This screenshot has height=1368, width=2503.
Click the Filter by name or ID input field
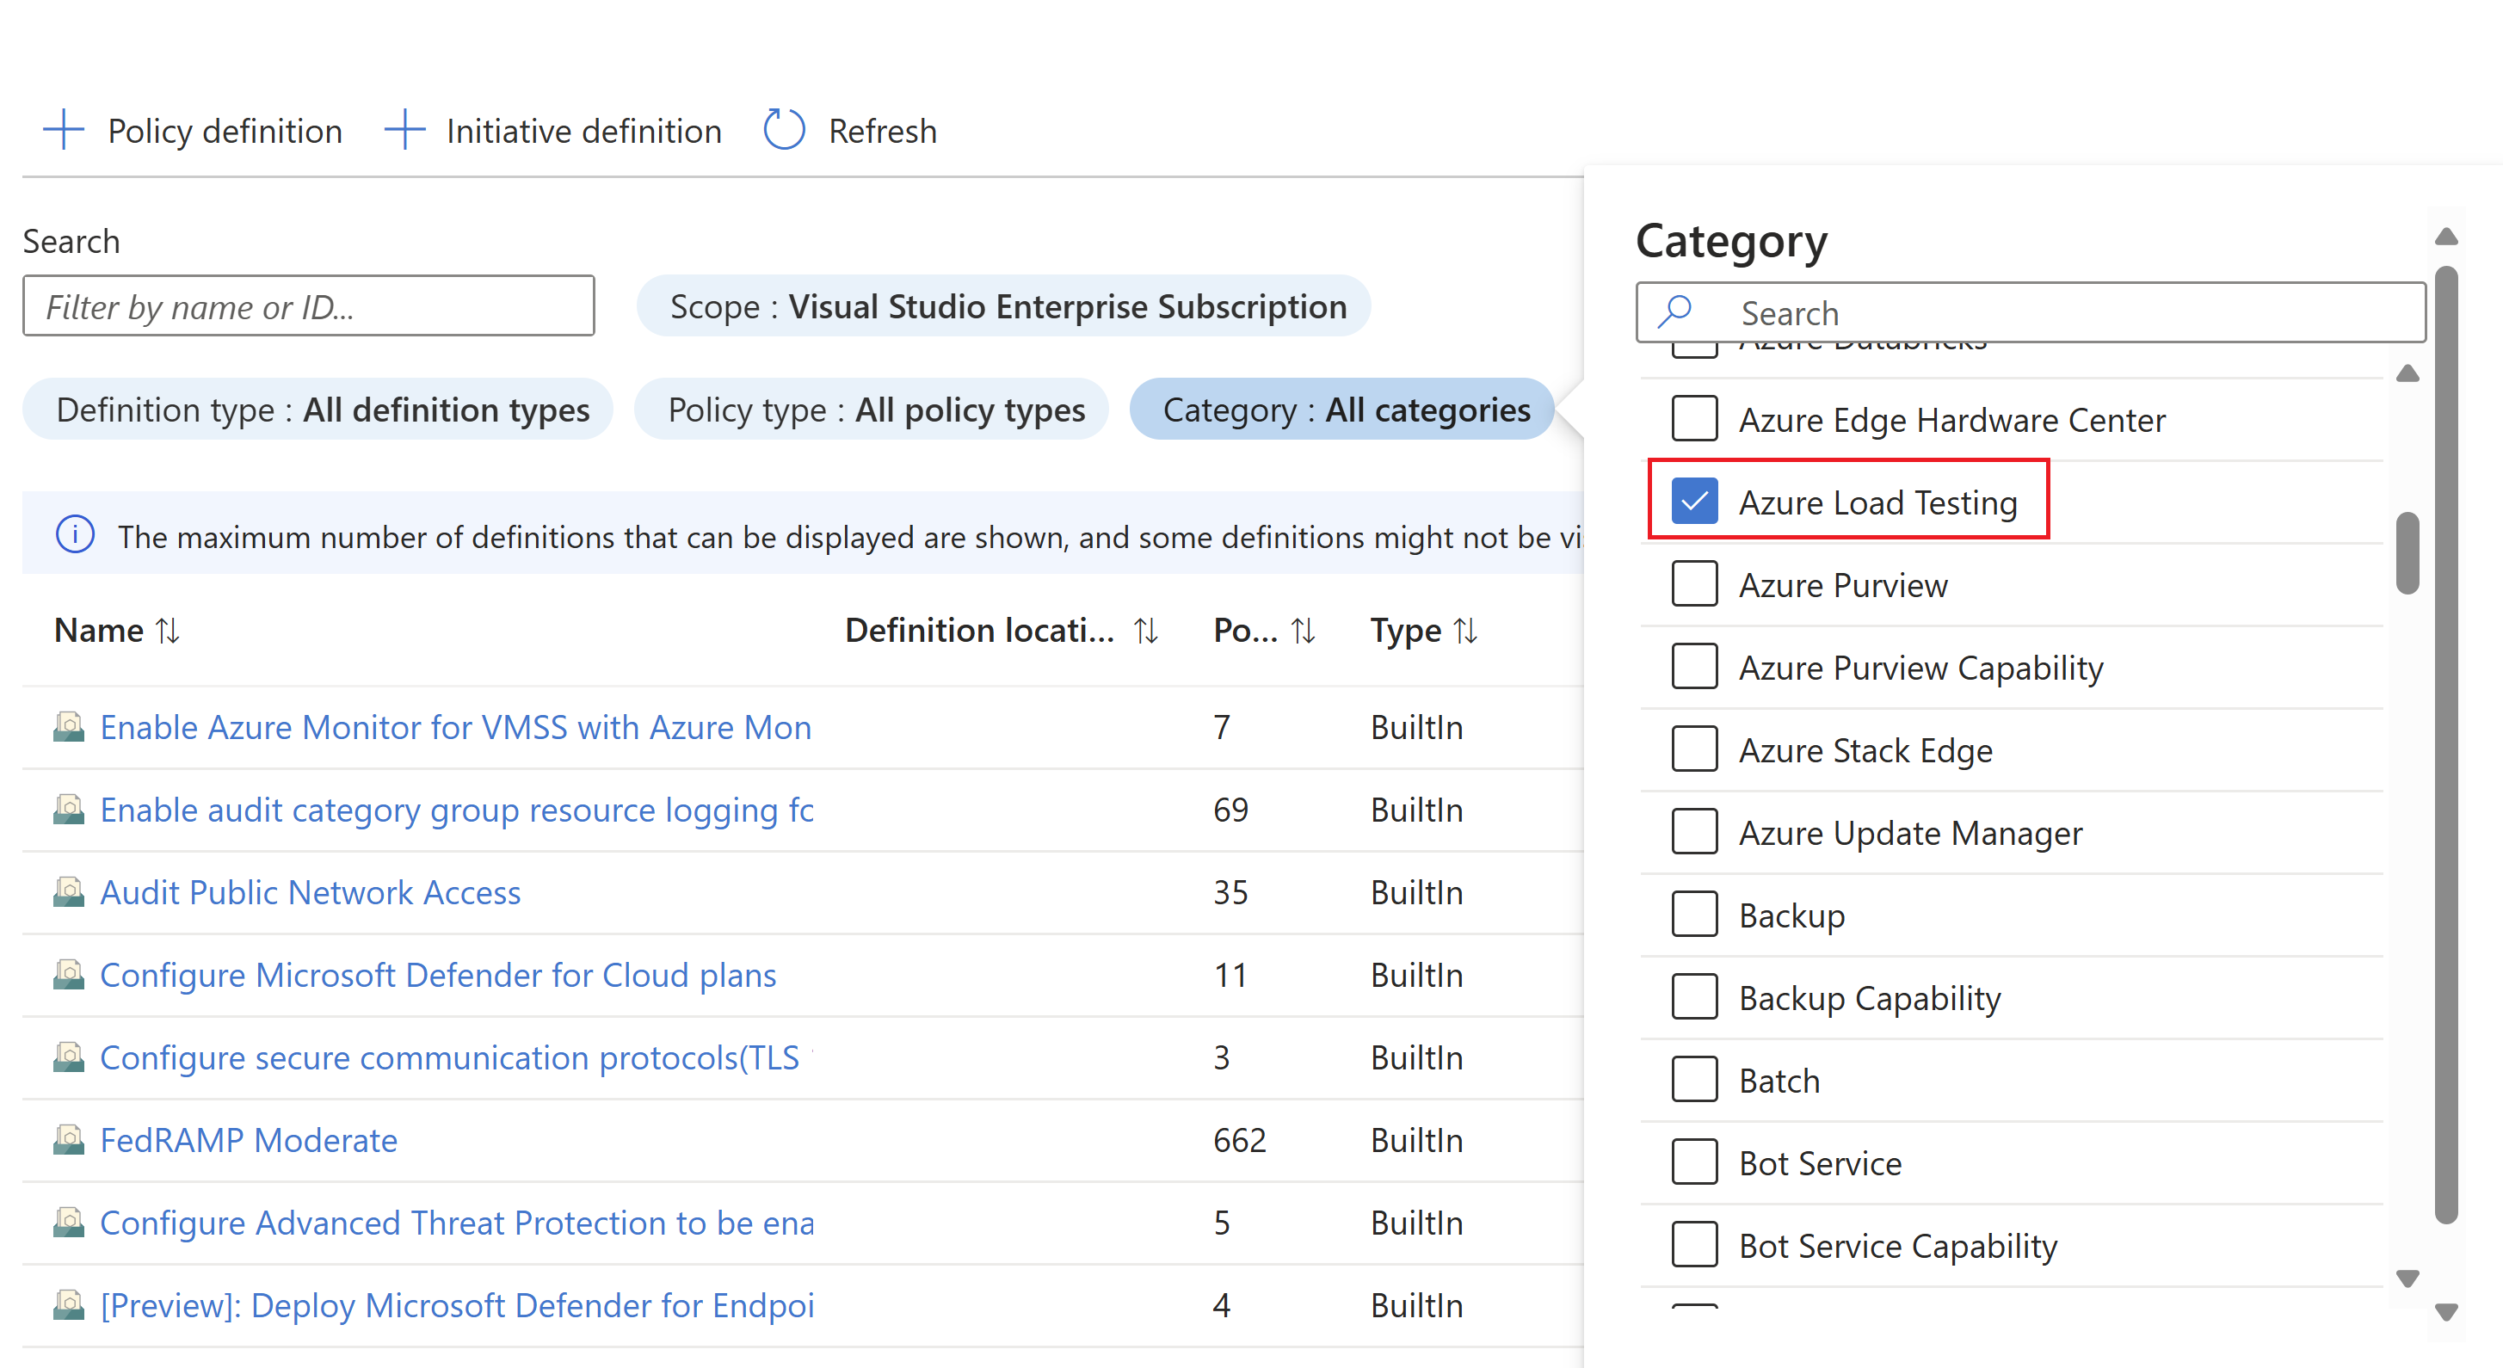[x=308, y=306]
